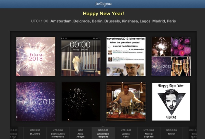Click the Amsterdam, Belgrade, Berlin cities heading

(x=113, y=21)
